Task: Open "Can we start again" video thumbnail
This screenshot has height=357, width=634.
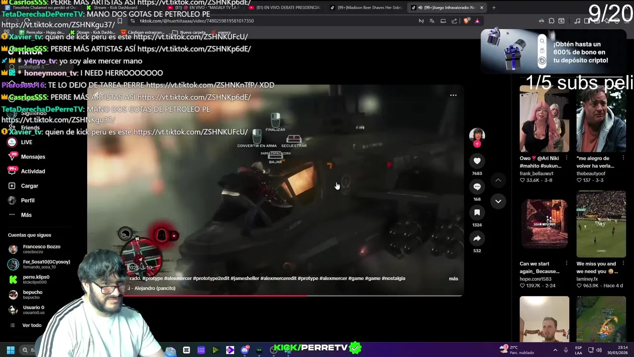Action: point(544,224)
